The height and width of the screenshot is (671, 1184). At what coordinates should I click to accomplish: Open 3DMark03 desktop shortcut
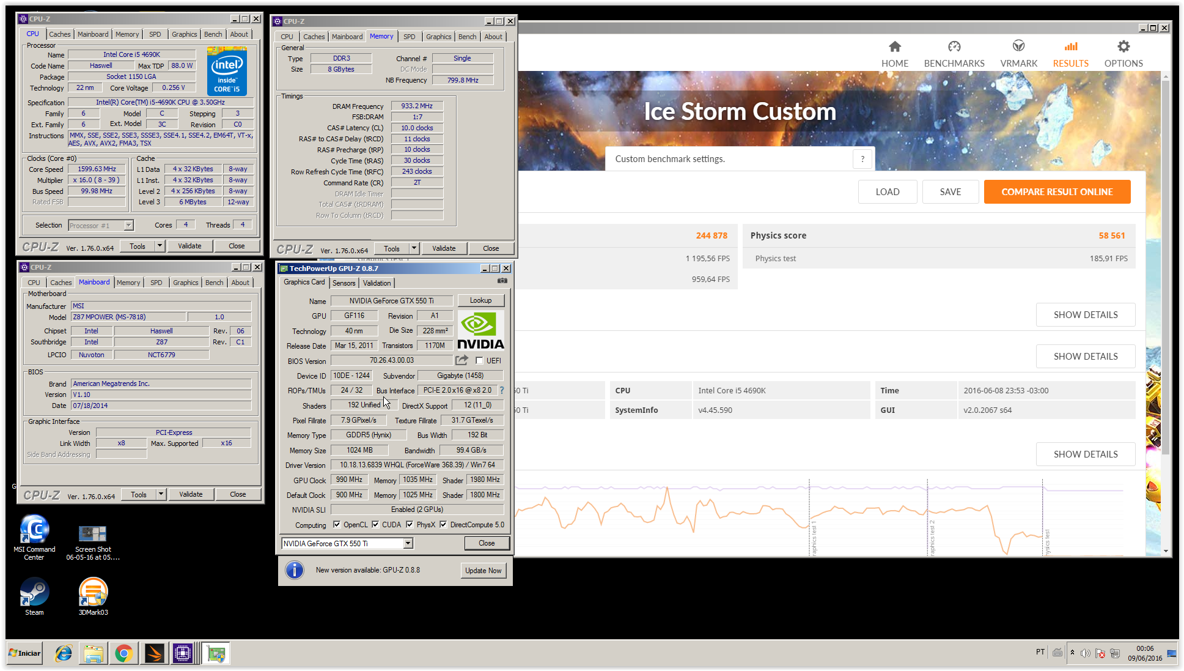click(93, 597)
